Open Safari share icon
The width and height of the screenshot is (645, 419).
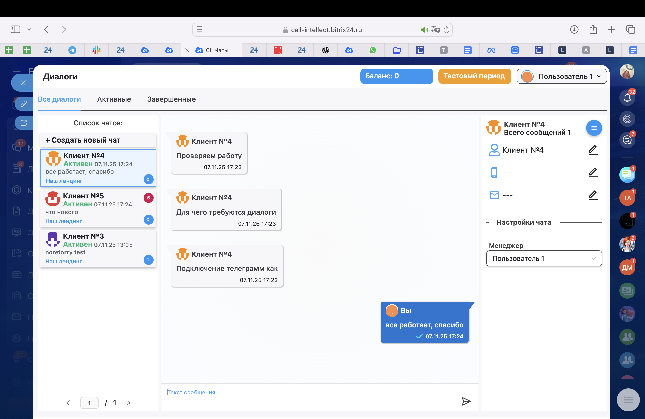(x=593, y=29)
